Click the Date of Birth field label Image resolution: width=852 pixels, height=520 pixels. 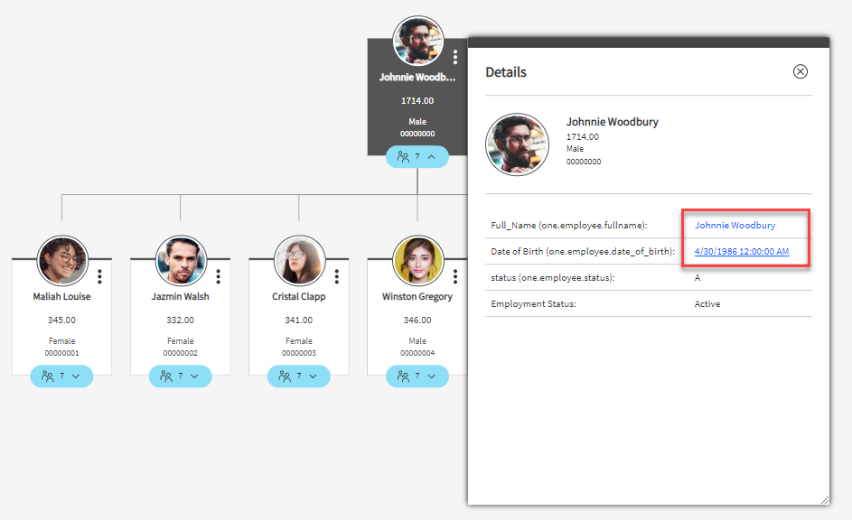tap(583, 251)
